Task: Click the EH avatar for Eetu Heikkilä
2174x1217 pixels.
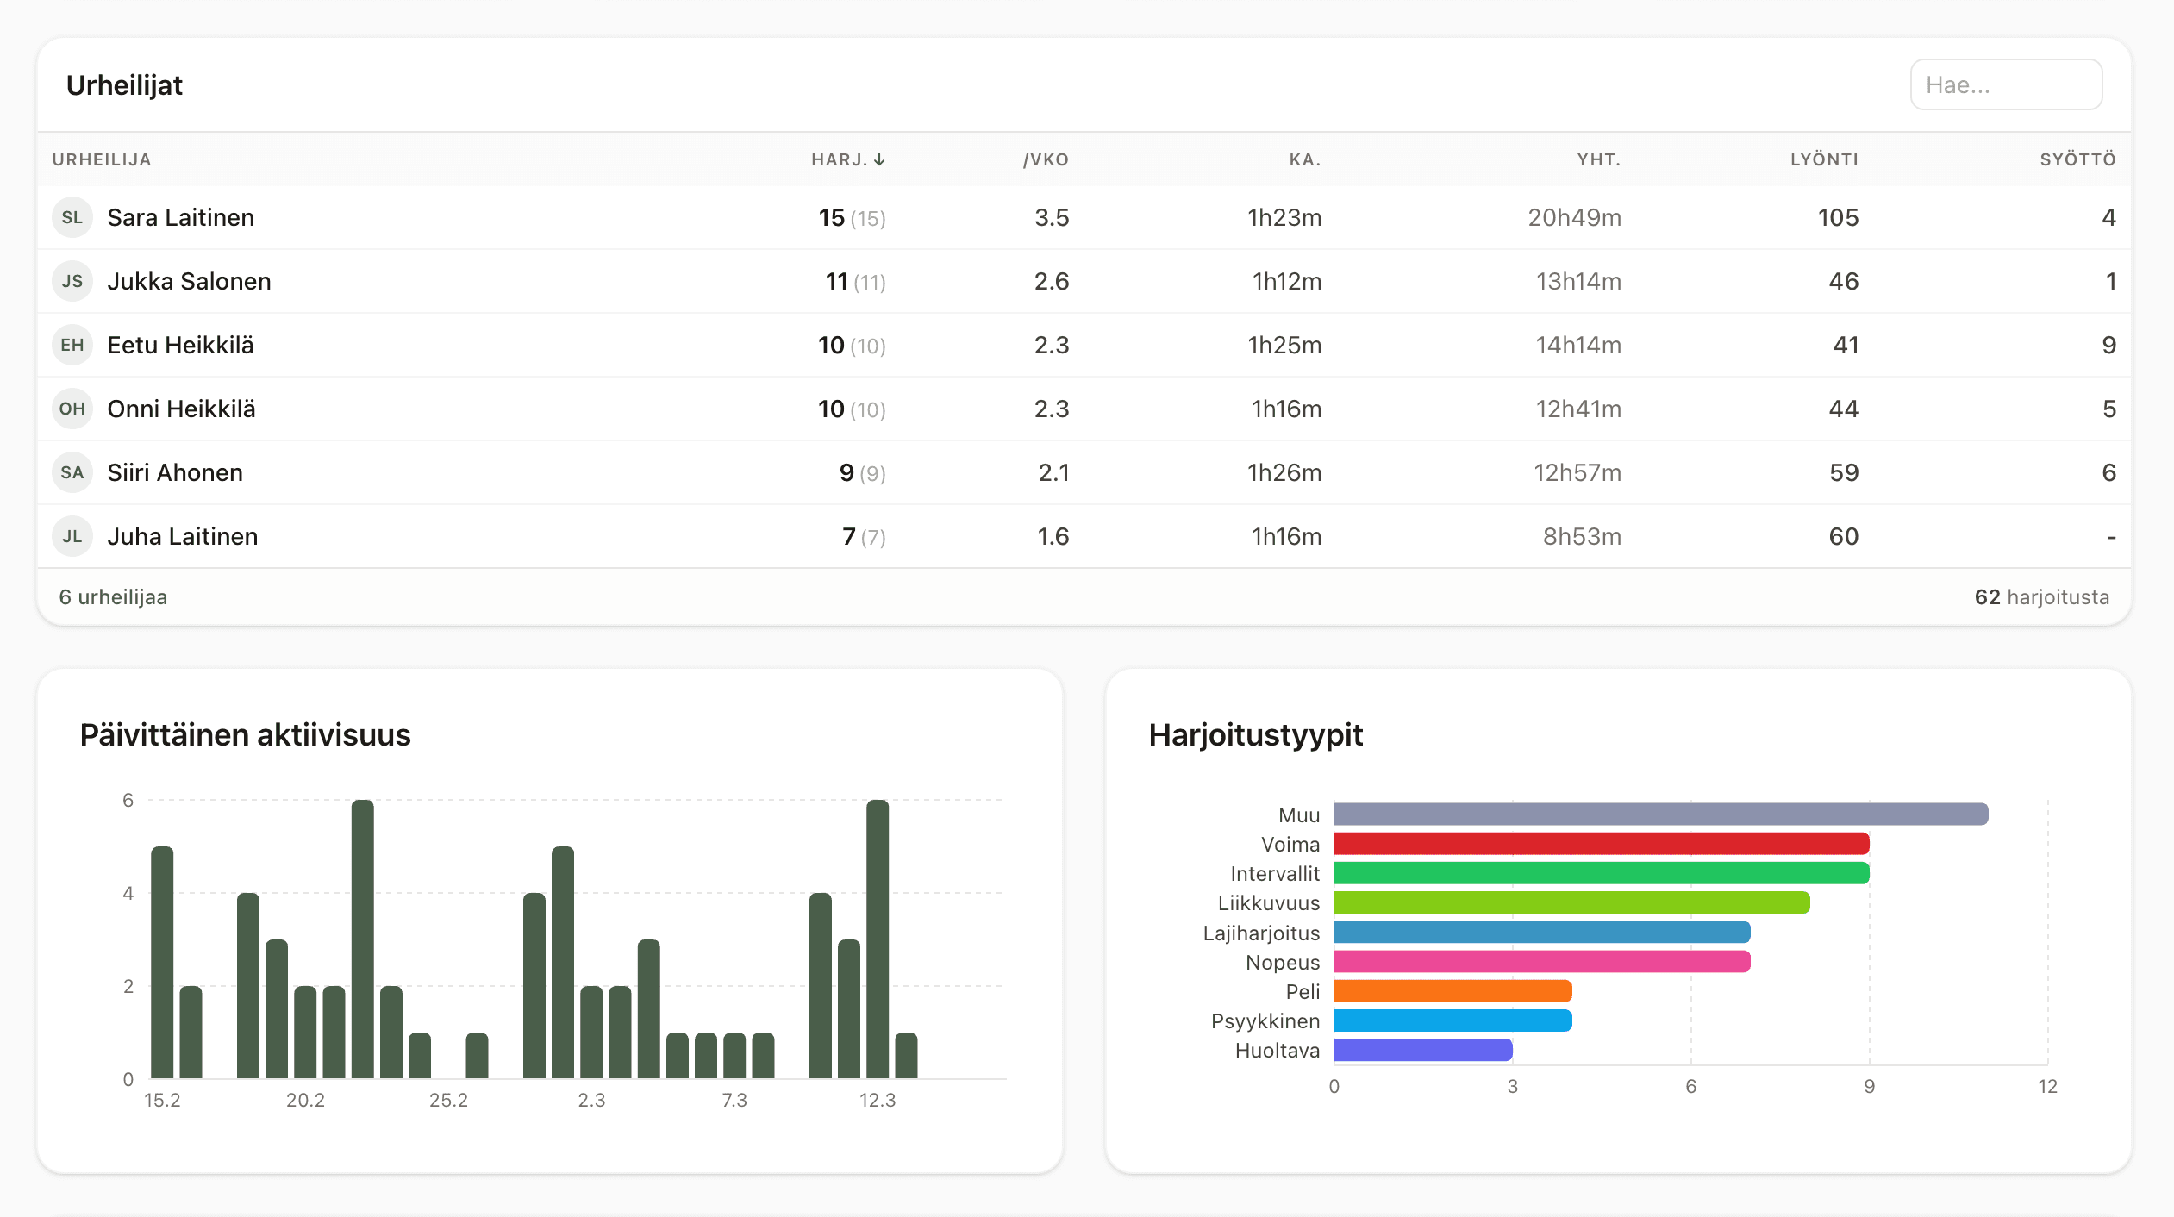Action: (x=72, y=345)
